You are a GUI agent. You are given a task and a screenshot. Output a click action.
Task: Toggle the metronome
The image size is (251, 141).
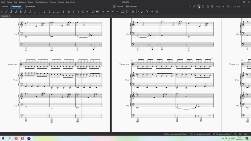coord(207,7)
